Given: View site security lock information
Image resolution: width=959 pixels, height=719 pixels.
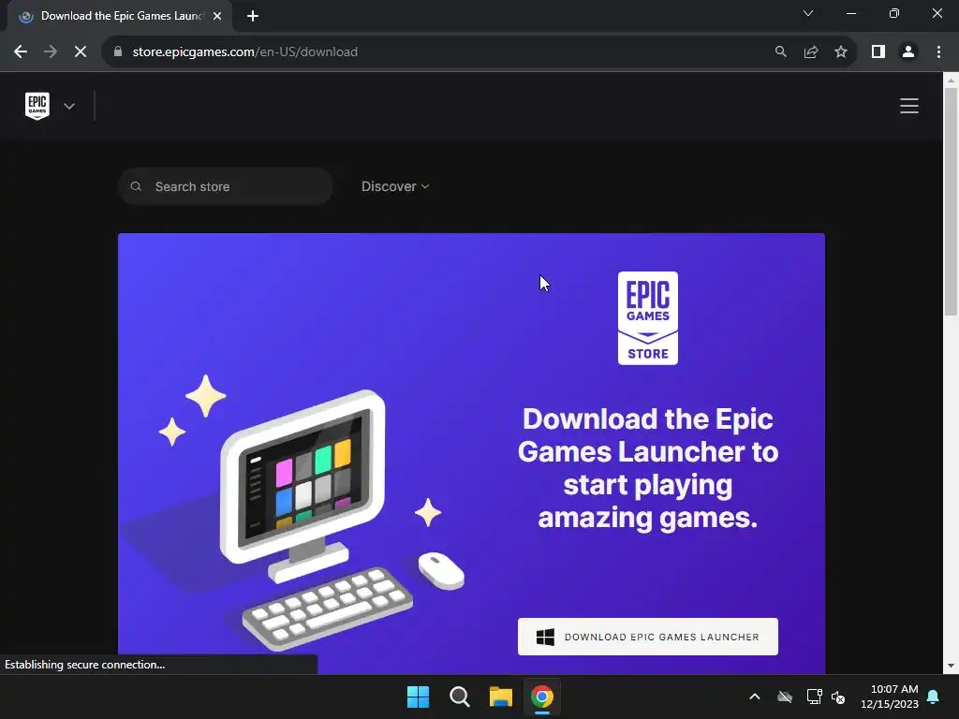Looking at the screenshot, I should [x=118, y=52].
